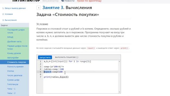
Task: Click code line rubles=coop//100
Action: (54, 69)
